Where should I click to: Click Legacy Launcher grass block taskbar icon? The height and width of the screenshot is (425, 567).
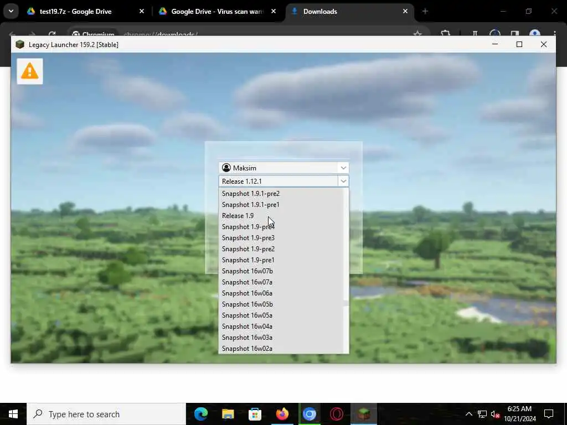pos(364,414)
